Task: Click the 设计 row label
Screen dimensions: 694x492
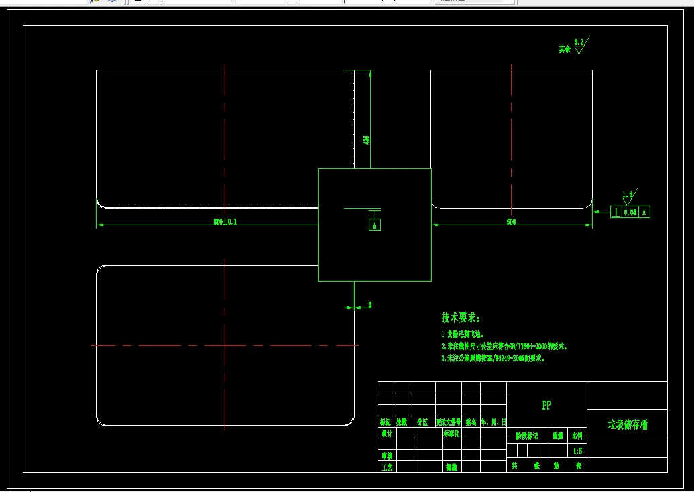Action: coord(387,433)
